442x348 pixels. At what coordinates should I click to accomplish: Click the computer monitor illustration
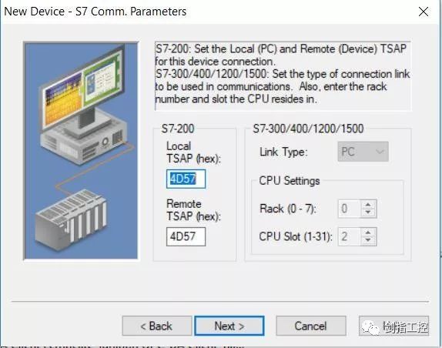click(x=83, y=87)
